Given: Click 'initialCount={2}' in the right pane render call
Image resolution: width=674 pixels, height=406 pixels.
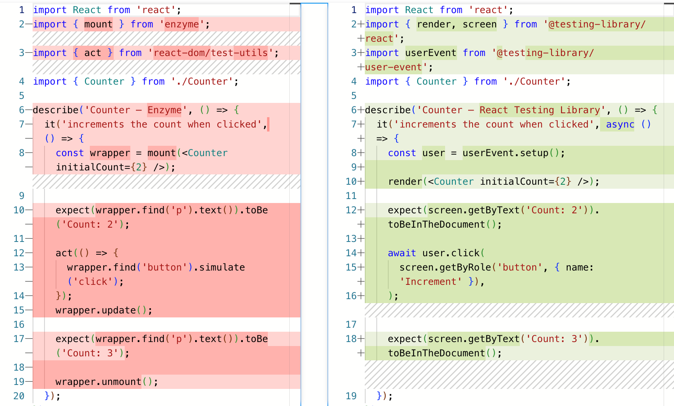Looking at the screenshot, I should pos(526,182).
